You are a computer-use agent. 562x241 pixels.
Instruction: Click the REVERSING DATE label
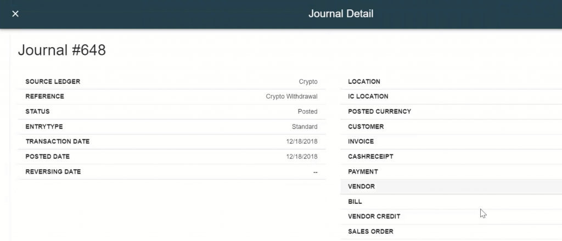53,171
